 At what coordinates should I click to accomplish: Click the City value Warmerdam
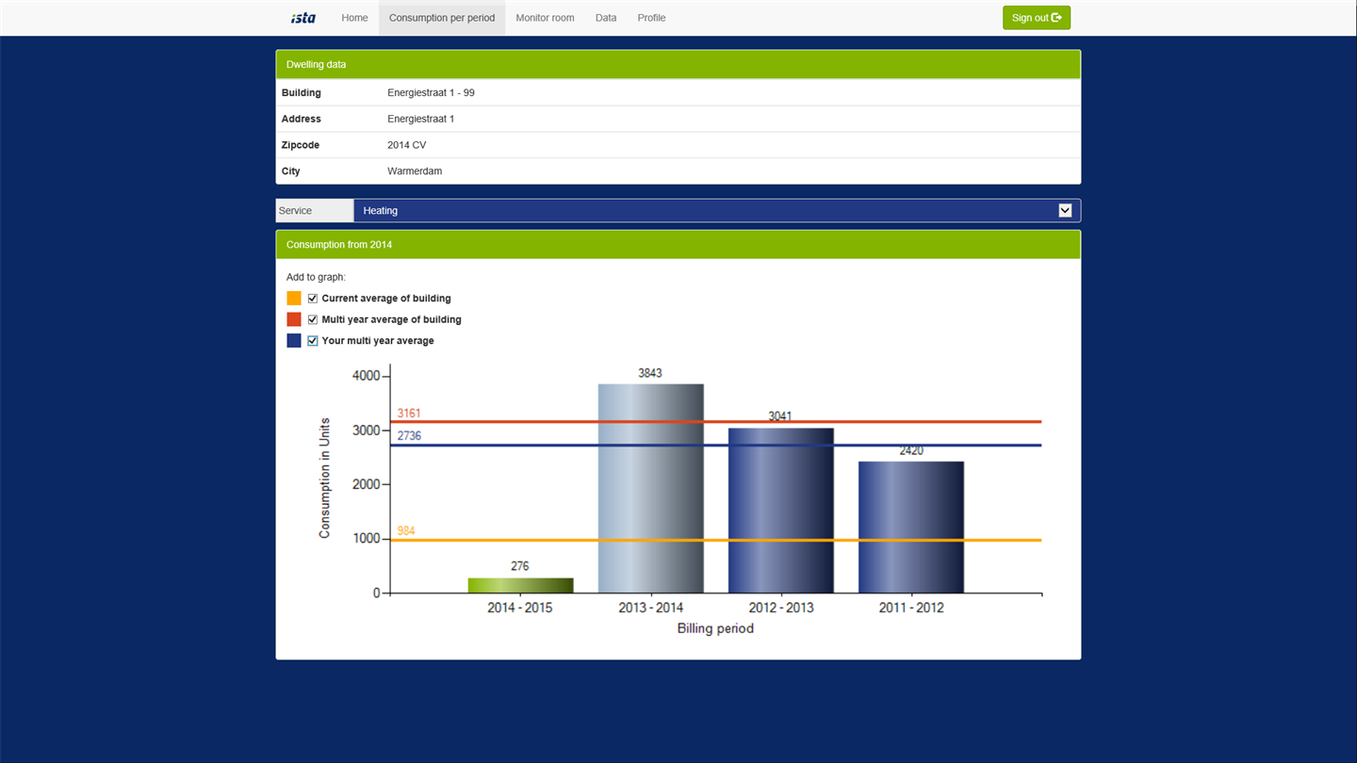pos(415,171)
